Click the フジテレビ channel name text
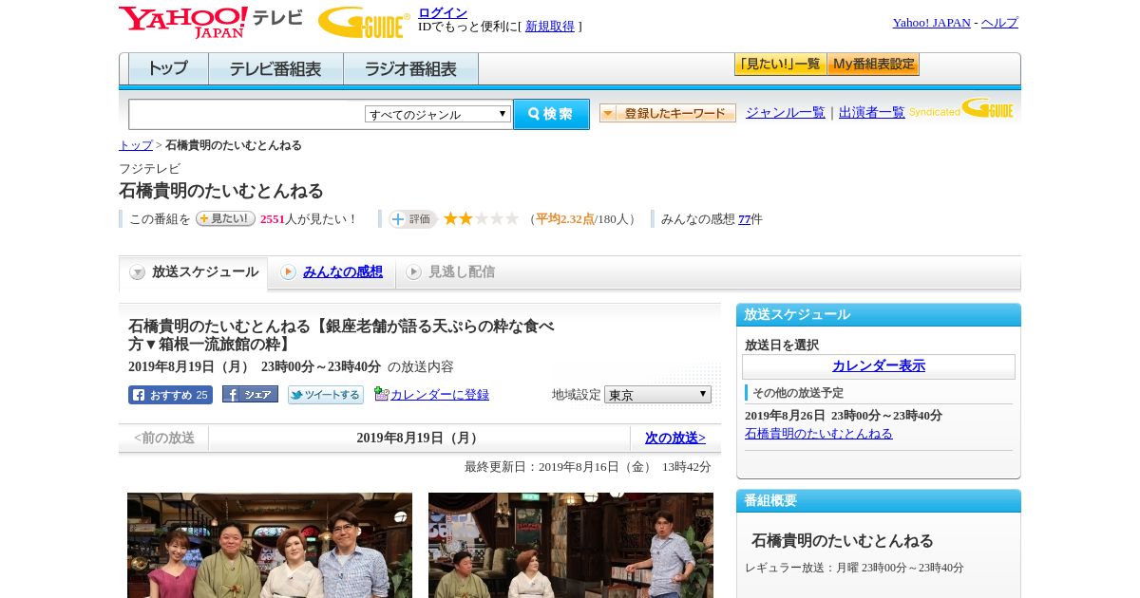The height and width of the screenshot is (598, 1140). coord(150,169)
